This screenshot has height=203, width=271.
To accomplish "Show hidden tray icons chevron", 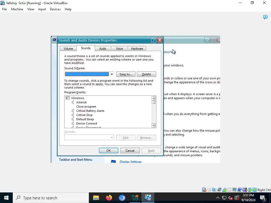I will tap(218, 198).
